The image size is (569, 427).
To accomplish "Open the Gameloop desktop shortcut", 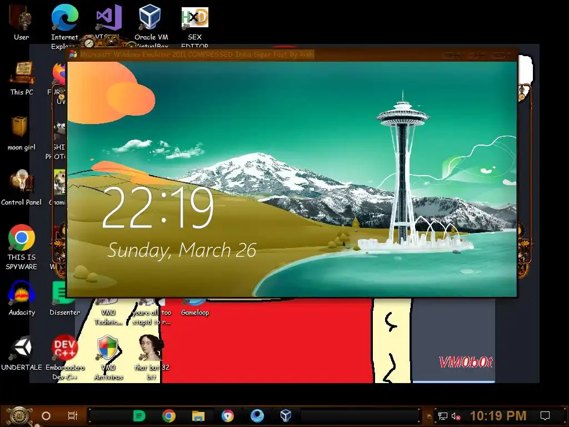I will tap(195, 307).
